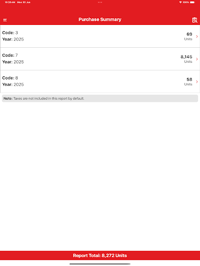Open the Code 8 purchase entry
200x266 pixels.
tap(100, 82)
